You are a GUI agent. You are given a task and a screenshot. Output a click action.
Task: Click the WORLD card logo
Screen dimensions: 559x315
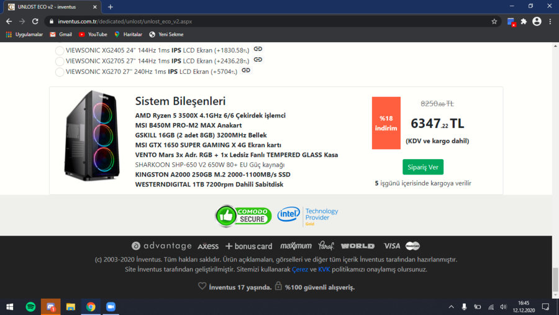pyautogui.click(x=358, y=246)
